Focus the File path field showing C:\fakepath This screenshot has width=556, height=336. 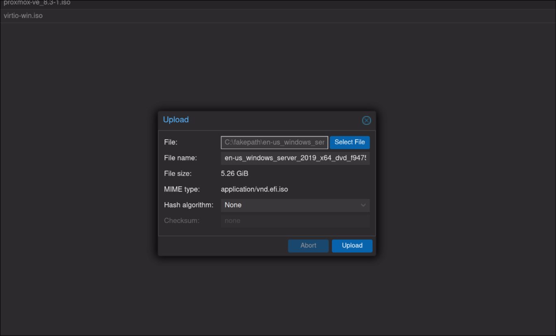click(x=274, y=142)
